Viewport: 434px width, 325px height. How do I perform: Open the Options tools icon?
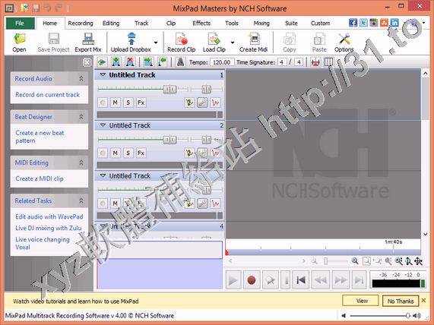click(344, 43)
